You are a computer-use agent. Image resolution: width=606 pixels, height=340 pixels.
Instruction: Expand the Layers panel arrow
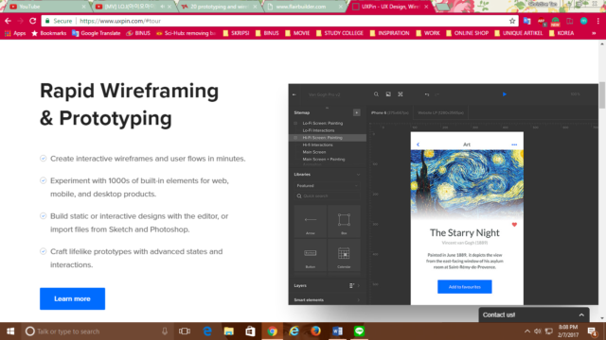pyautogui.click(x=359, y=285)
